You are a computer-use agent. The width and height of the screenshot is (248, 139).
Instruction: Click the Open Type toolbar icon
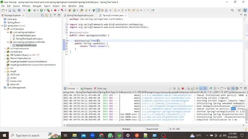[x=82, y=10]
